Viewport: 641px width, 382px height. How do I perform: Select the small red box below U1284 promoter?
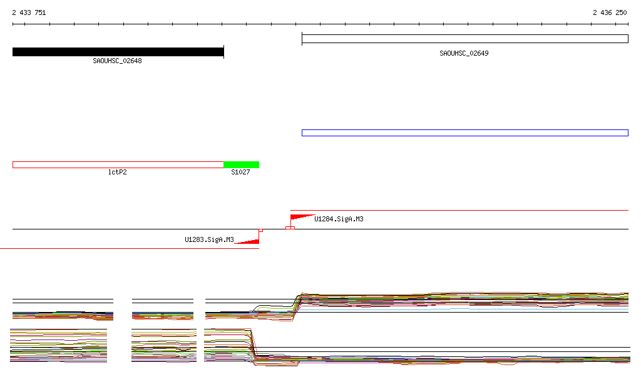coord(290,228)
